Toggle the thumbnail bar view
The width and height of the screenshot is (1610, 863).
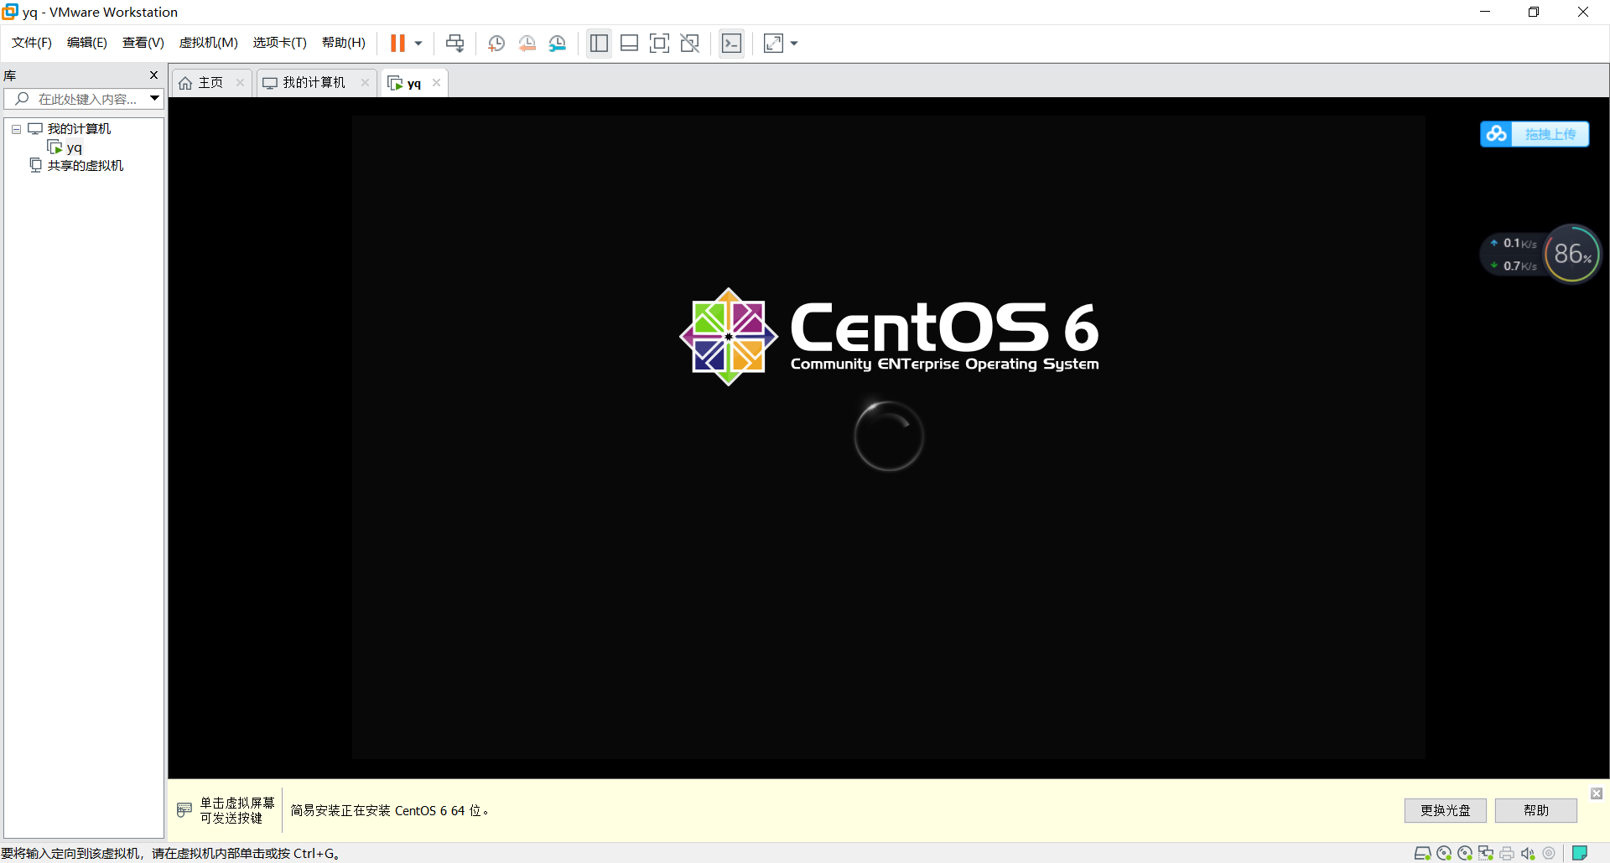click(630, 44)
